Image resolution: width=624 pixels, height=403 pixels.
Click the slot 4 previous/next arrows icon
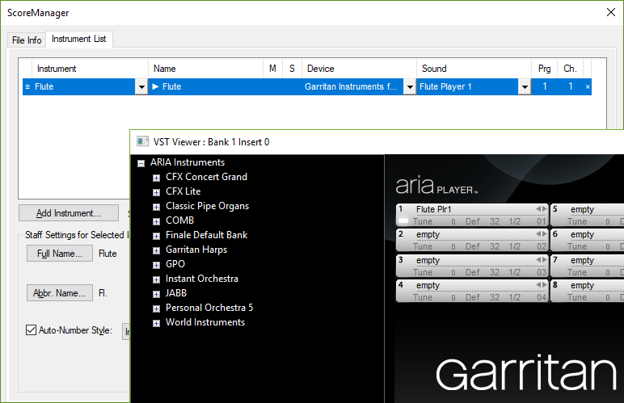pos(542,284)
